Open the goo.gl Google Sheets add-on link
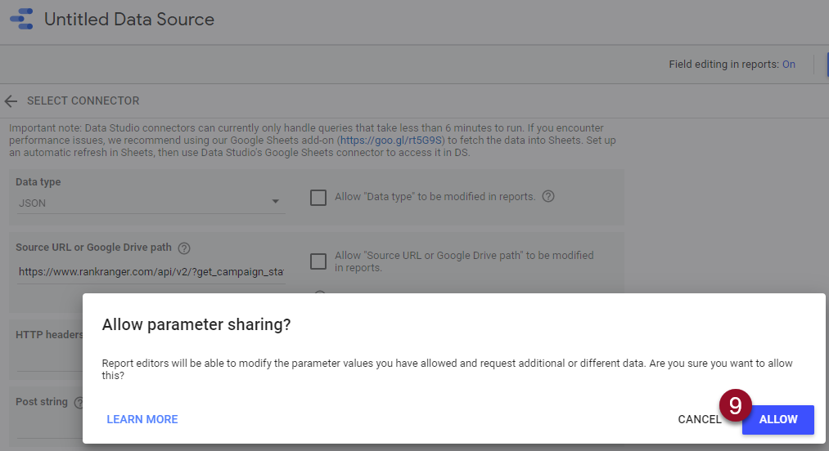Viewport: 829px width, 451px height. tap(390, 141)
